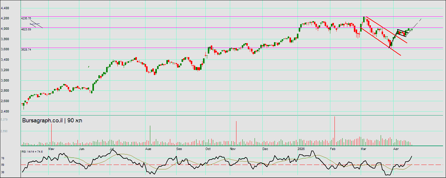Click the 2,400 price axis label
The image size is (446, 178).
coord(5,111)
